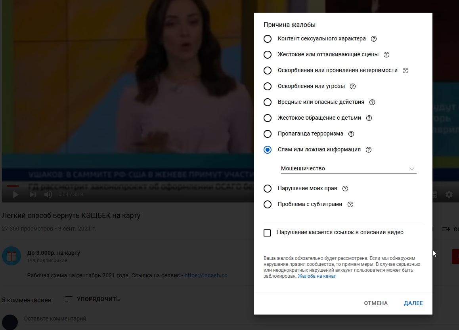Select 'Жестокое обращение с детьми' radio

point(268,118)
